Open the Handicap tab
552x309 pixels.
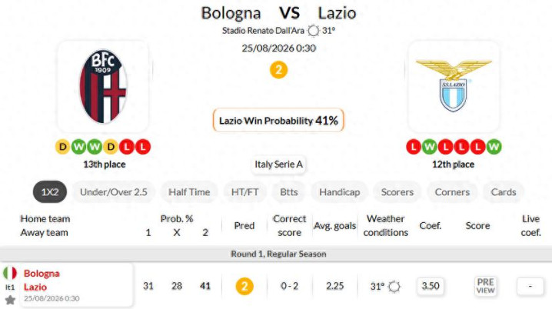point(339,192)
